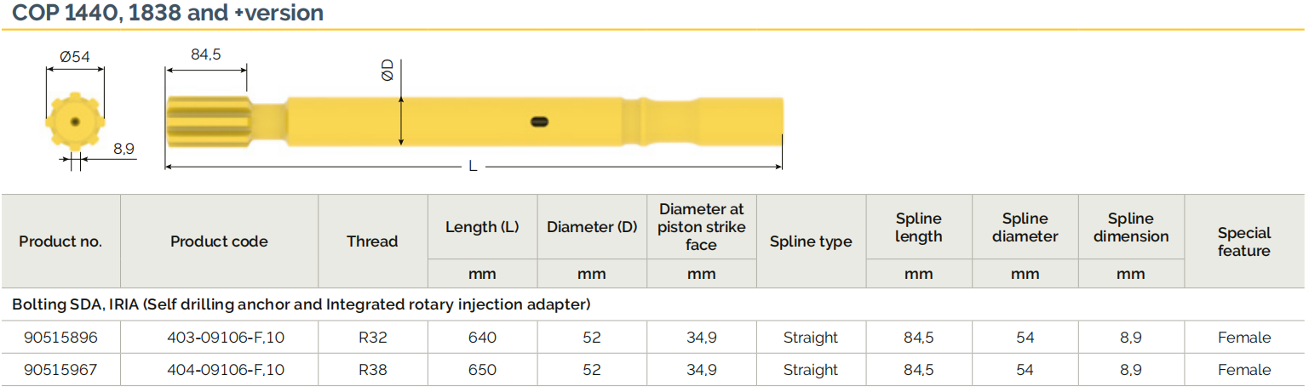Click the yellow shank adapter side-view drawing
The image size is (1309, 392).
[x=474, y=122]
